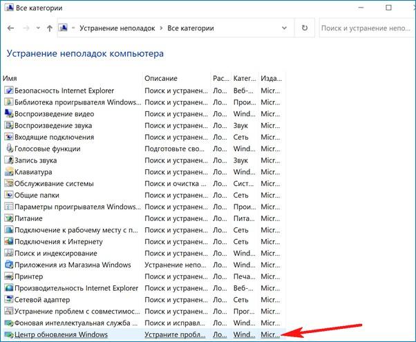Viewport: 416px width, 342px height.
Task: Click the Сетевой адаптер icon
Action: click(x=9, y=300)
